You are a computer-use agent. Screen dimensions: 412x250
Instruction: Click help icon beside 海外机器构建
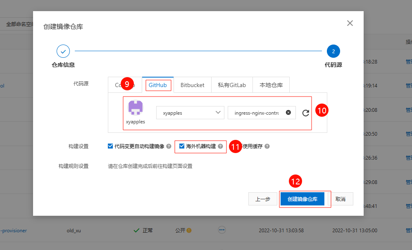coord(220,146)
